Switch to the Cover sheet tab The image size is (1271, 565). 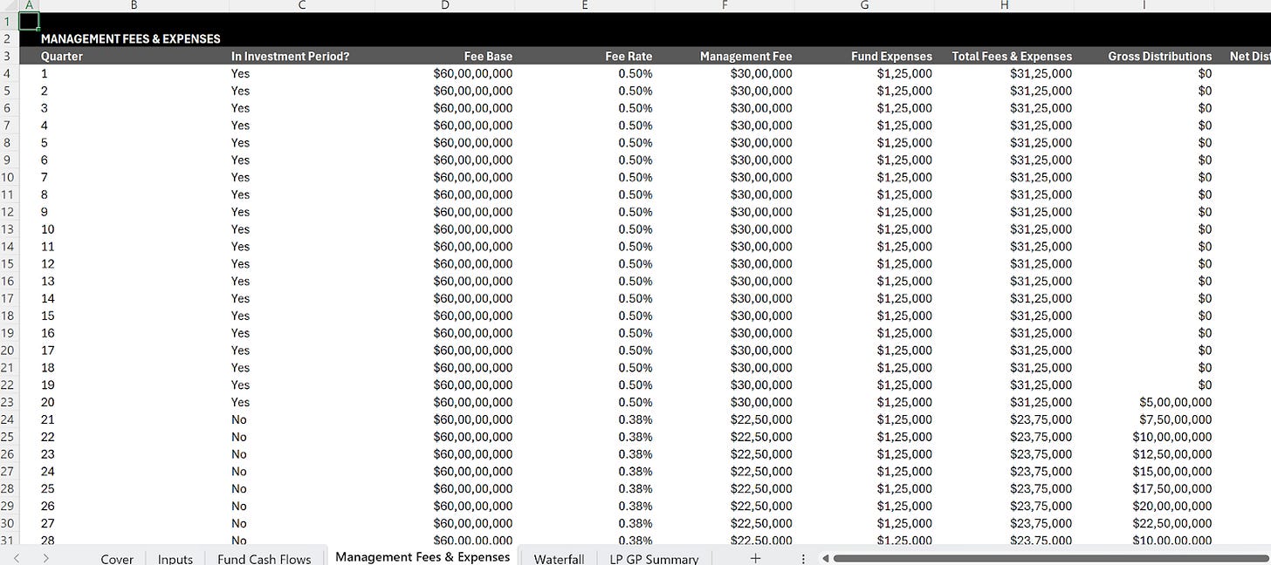click(117, 558)
